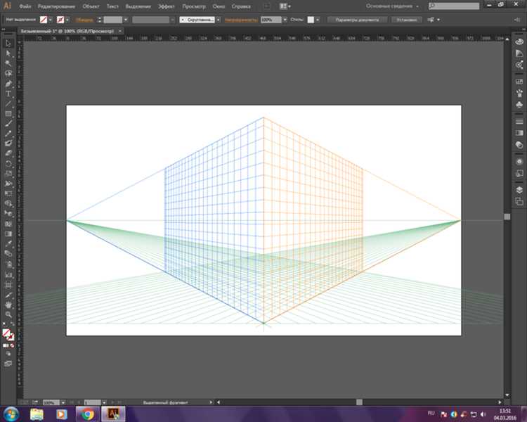Viewport: 527px width, 422px height.
Task: Click the Установки button
Action: [x=407, y=20]
